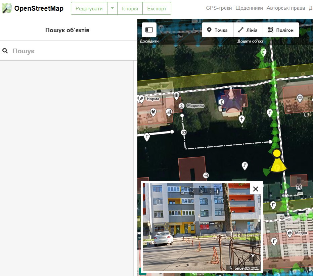Viewport: 313px width, 276px height.
Task: Go to previous photo in viewer
Action: click(x=193, y=192)
